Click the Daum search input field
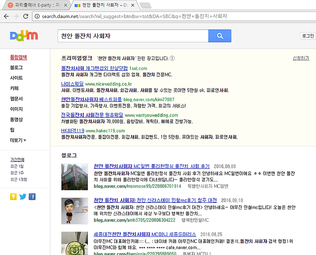This screenshot has width=316, height=255. pyautogui.click(x=133, y=36)
